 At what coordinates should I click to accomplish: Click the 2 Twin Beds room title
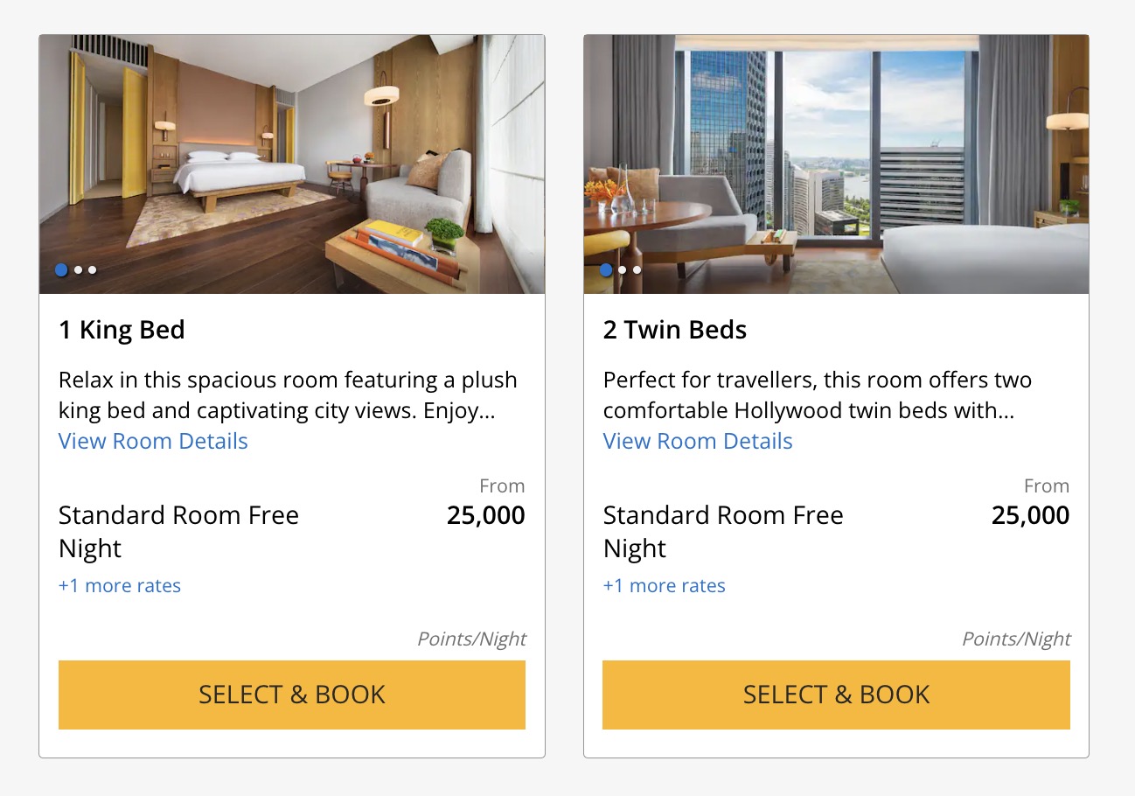coord(674,330)
